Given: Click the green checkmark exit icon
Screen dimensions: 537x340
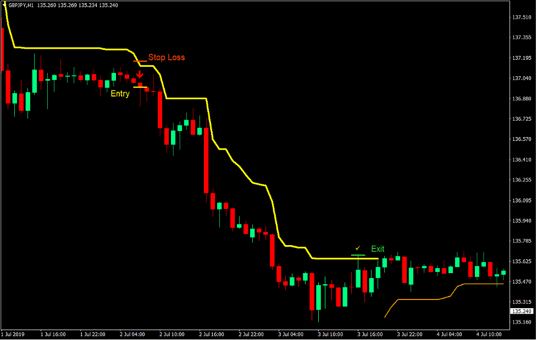Looking at the screenshot, I should (x=358, y=247).
